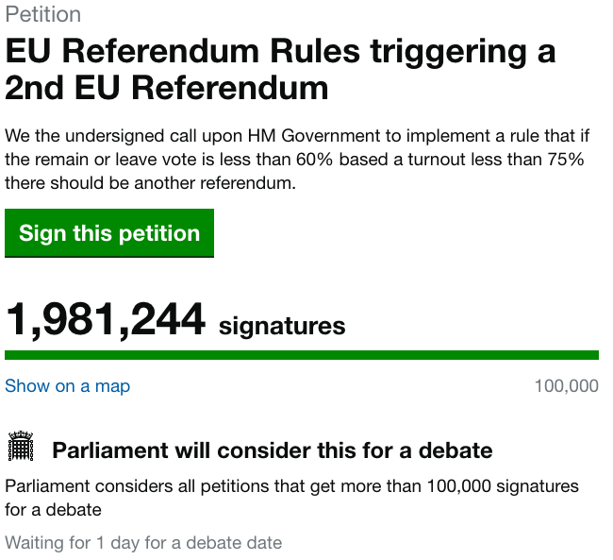Viewport: 613px width, 560px height.
Task: Click the 60% and 75% turnout line
Action: point(294,160)
